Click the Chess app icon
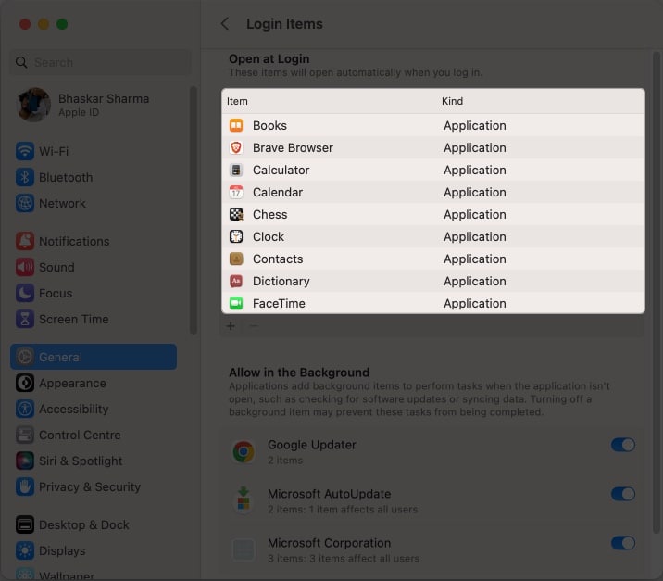Viewport: 663px width, 581px height. (236, 215)
